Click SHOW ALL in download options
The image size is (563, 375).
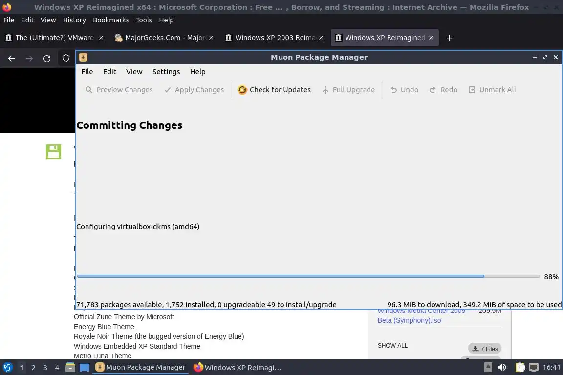[392, 346]
